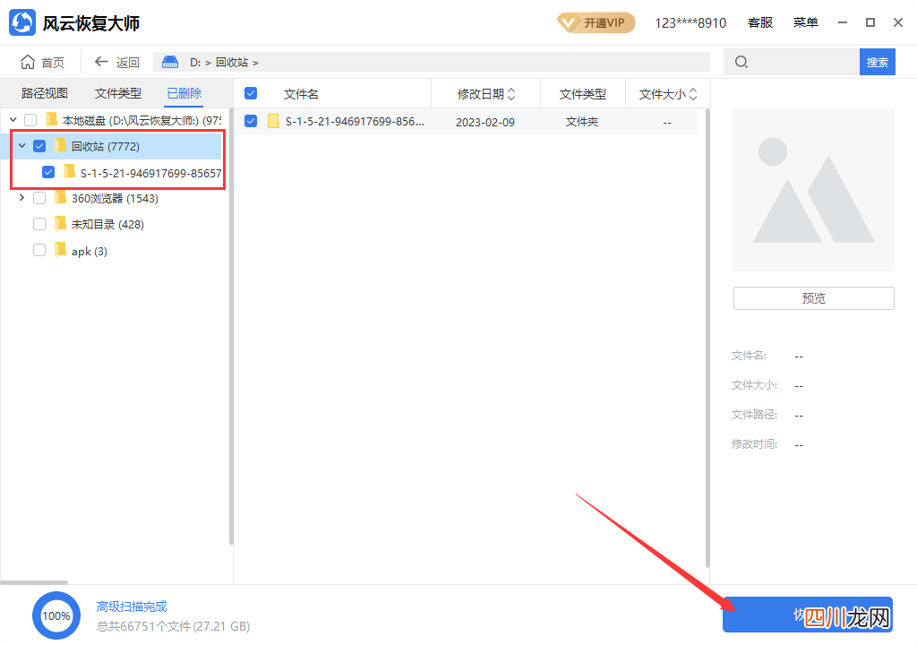
Task: Select the 360浏览器 (1543) tree row
Action: click(111, 198)
